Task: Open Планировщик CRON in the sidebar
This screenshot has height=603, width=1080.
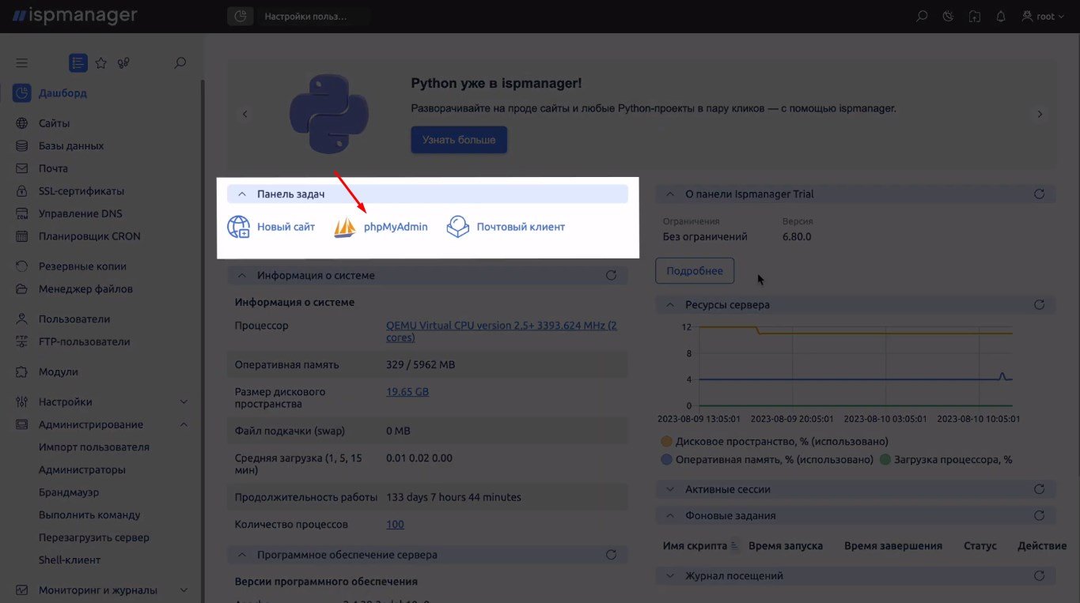Action: coord(89,236)
